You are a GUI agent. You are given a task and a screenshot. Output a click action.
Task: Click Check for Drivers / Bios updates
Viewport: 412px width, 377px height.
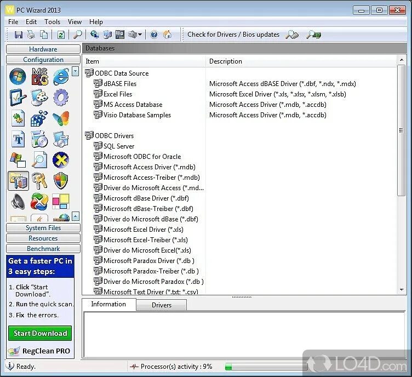pos(233,35)
